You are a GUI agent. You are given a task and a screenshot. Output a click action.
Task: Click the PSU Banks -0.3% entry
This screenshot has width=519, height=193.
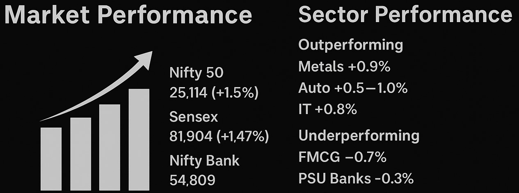pyautogui.click(x=356, y=179)
